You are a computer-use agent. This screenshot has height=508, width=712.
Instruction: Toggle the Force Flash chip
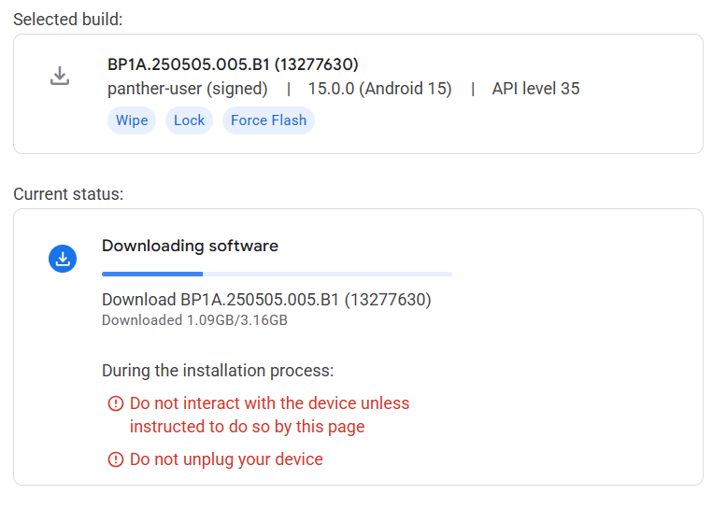[268, 120]
